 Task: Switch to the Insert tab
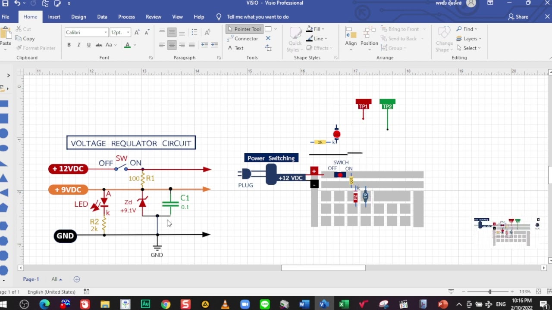(54, 17)
